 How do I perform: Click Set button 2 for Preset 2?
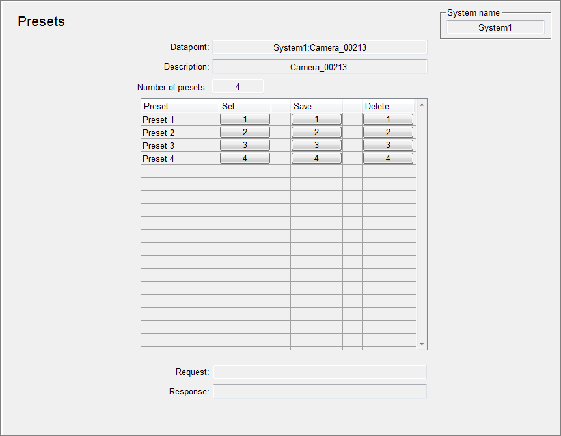coord(245,132)
